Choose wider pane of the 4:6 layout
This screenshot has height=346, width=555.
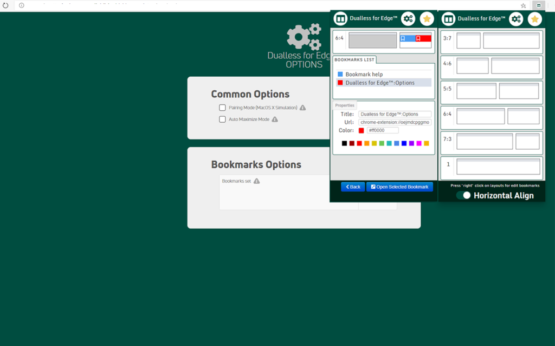point(515,65)
